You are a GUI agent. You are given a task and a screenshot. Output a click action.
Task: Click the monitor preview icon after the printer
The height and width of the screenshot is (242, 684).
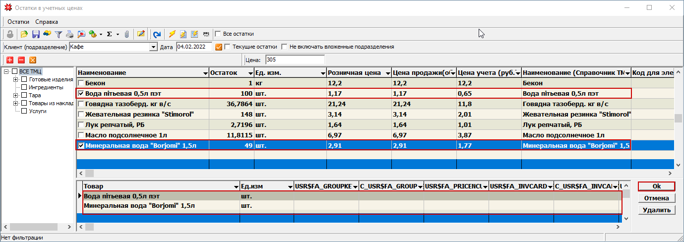pyautogui.click(x=81, y=34)
